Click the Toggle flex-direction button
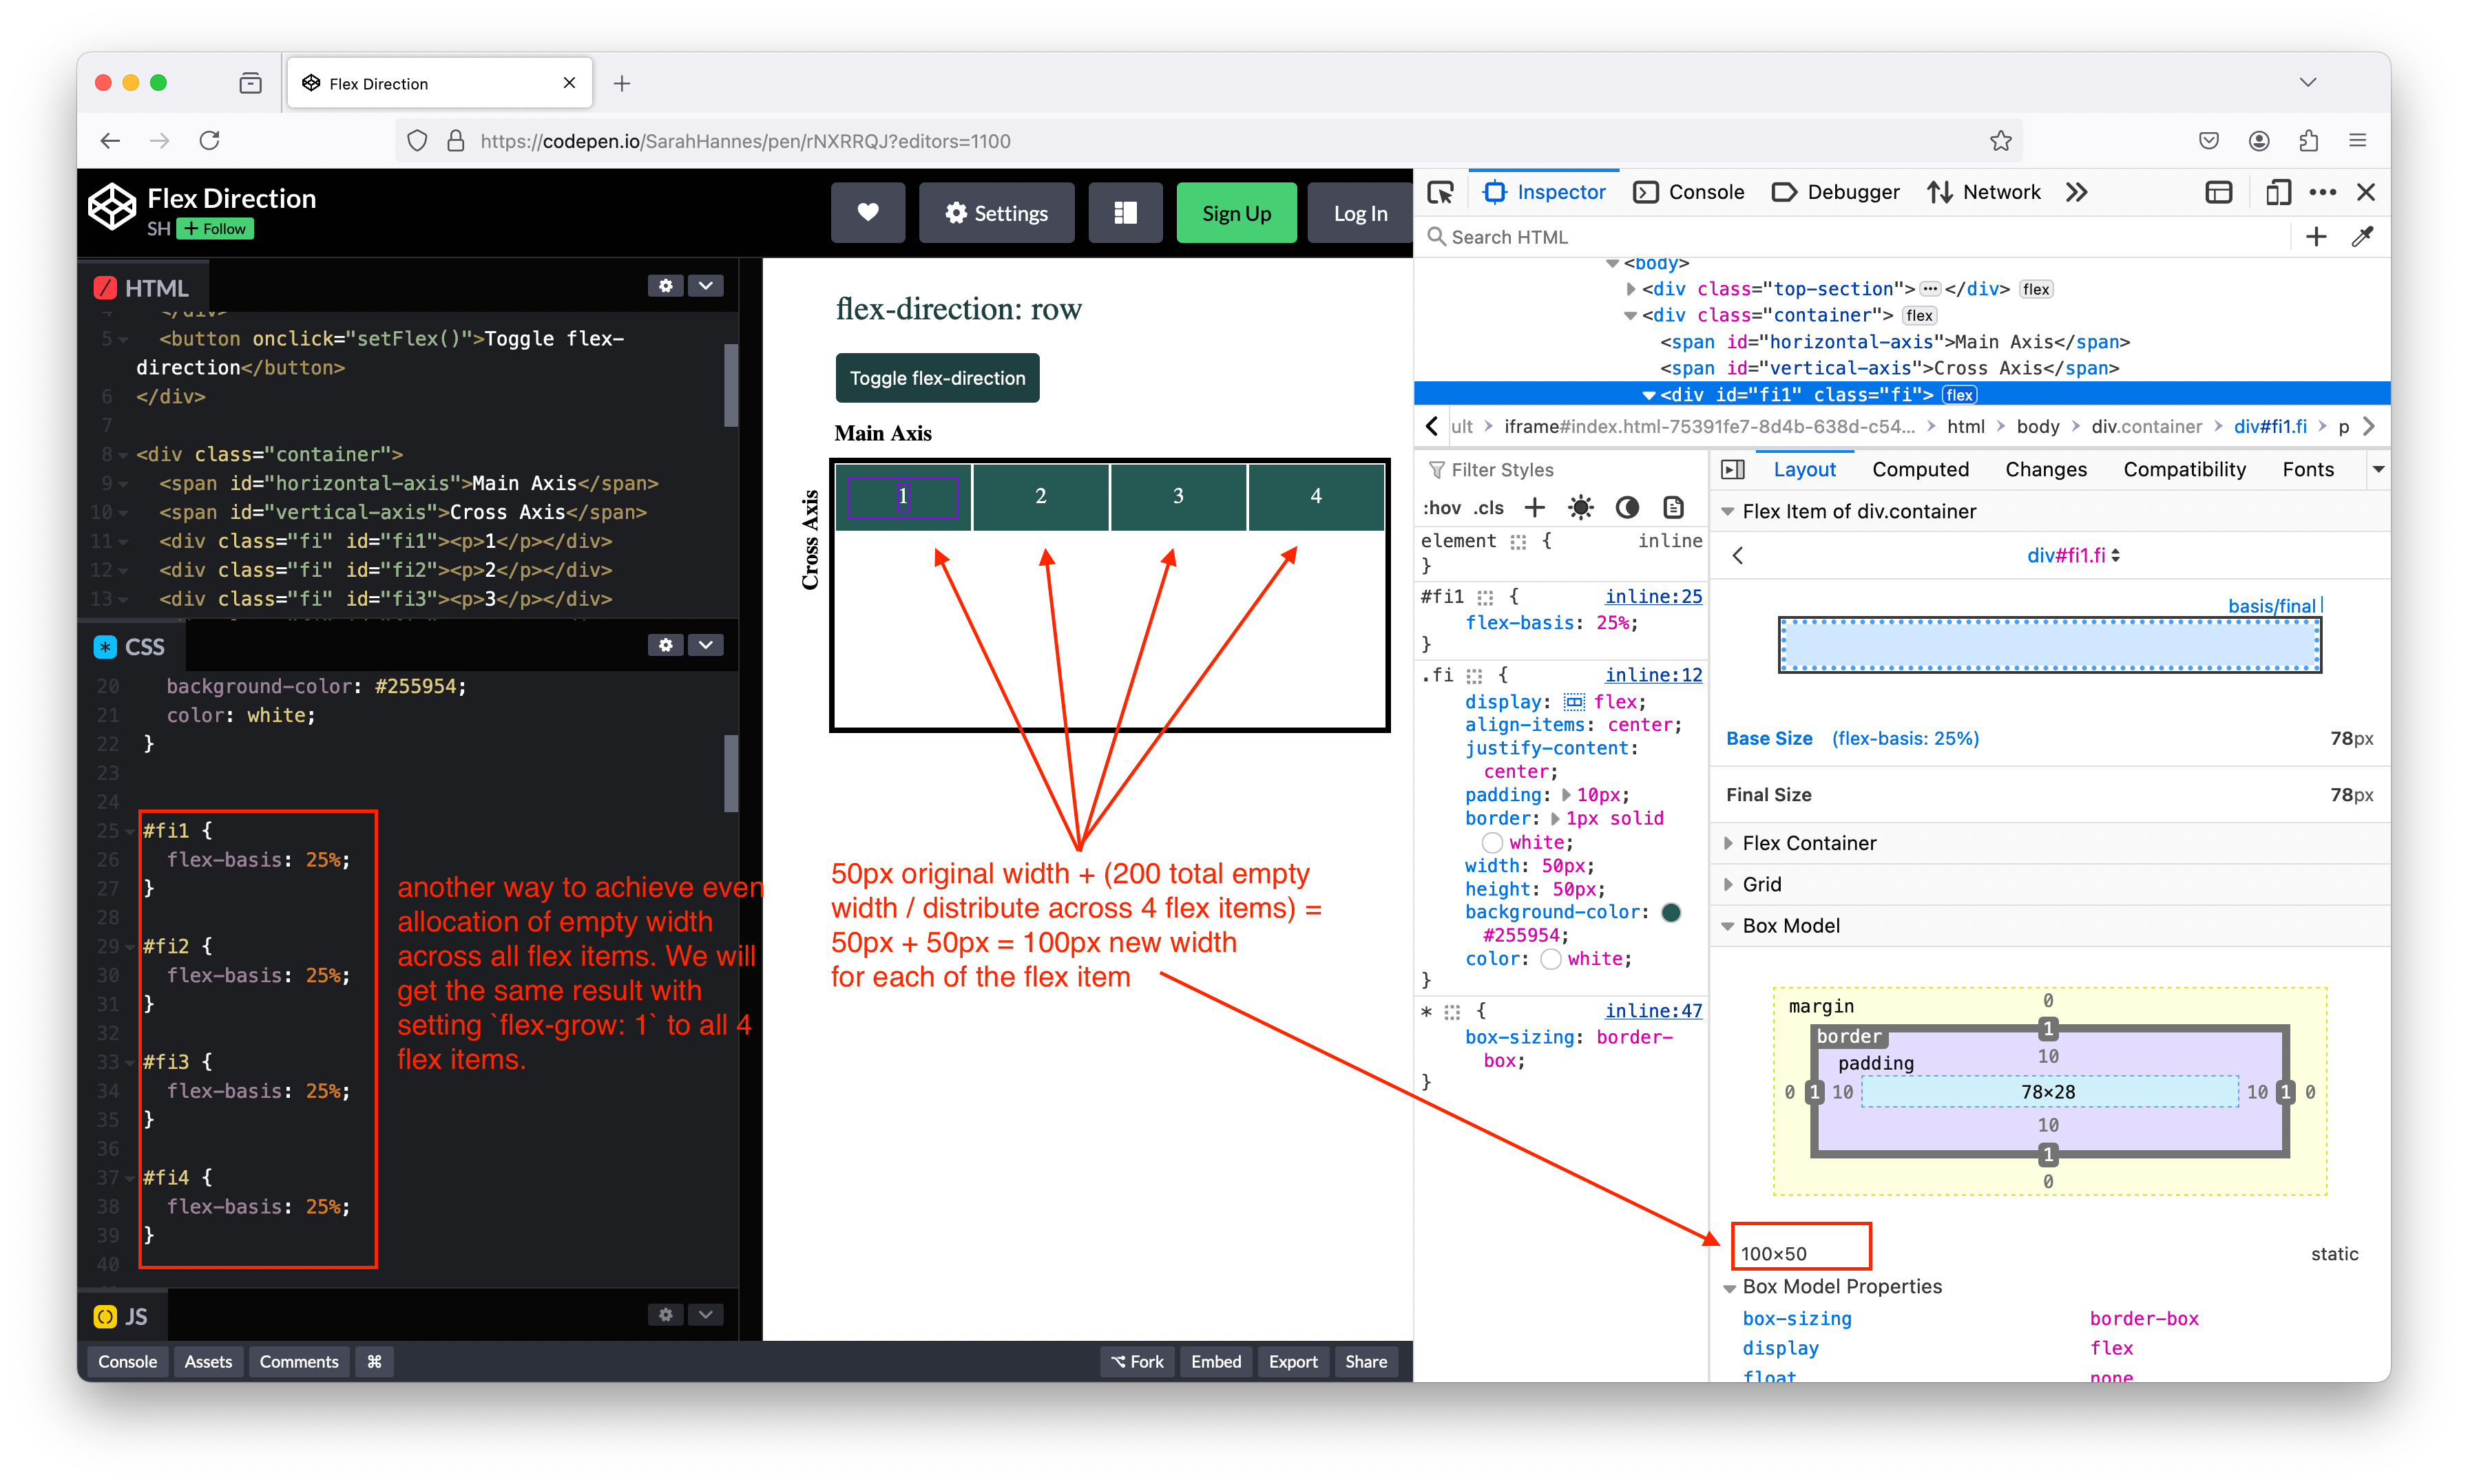Viewport: 2468px width, 1484px height. point(937,378)
